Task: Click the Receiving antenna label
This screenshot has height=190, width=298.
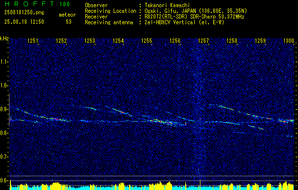Action: [x=109, y=22]
